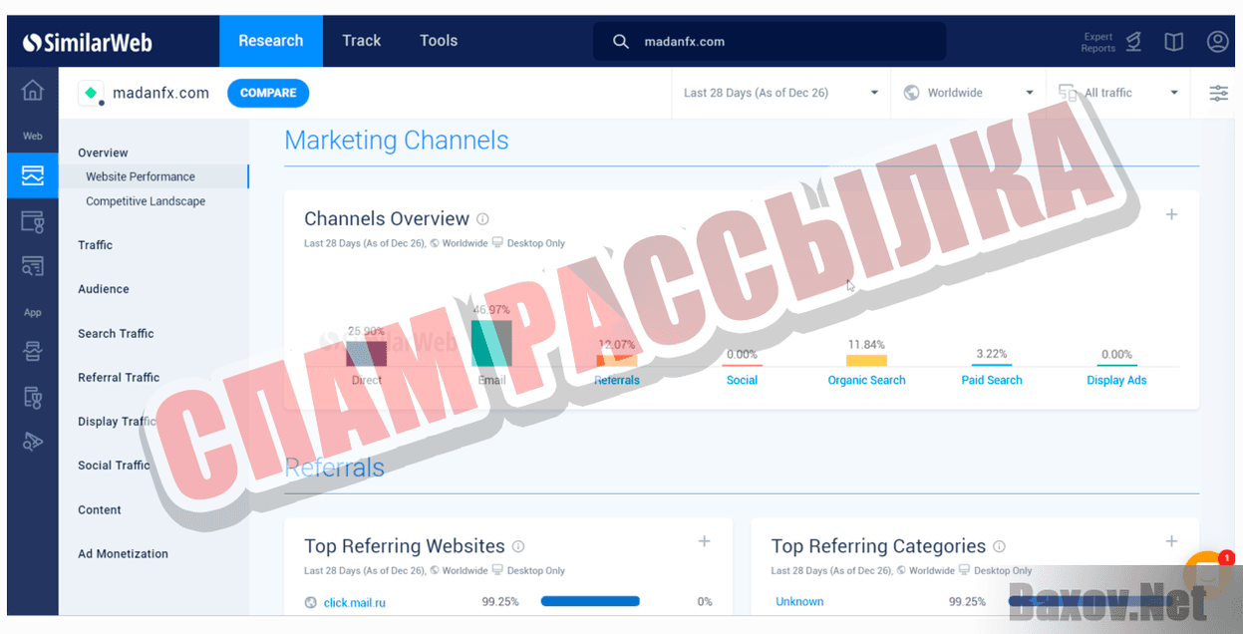
Task: Open the Tools tab
Action: click(x=438, y=41)
